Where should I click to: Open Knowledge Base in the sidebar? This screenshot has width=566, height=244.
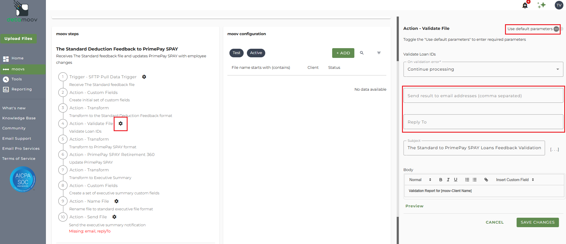click(x=19, y=118)
